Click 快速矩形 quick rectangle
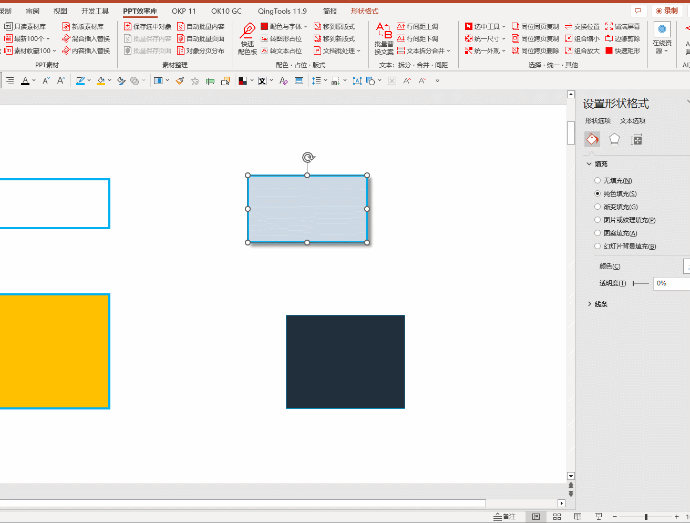 tap(623, 50)
